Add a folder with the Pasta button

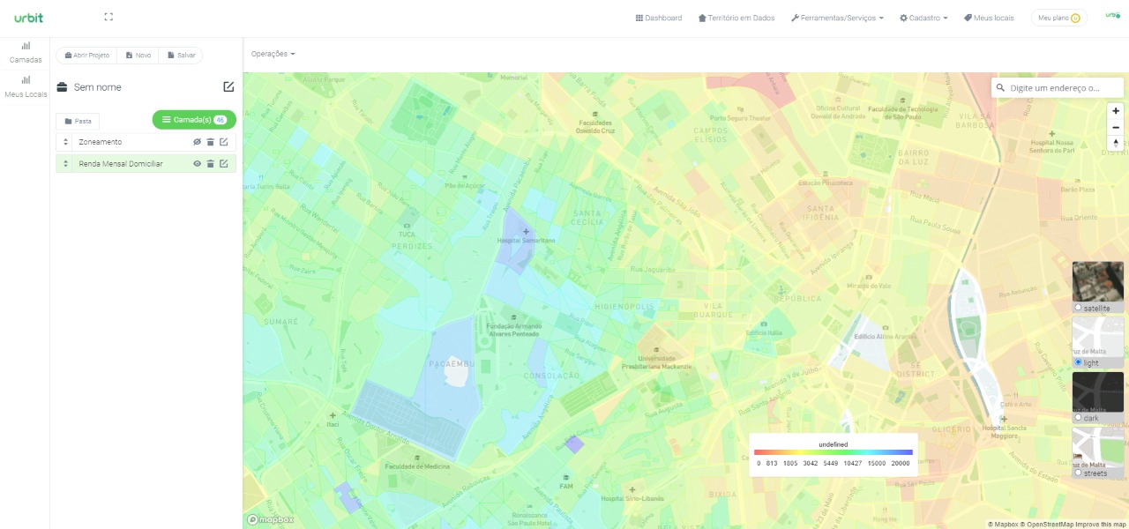pyautogui.click(x=78, y=121)
